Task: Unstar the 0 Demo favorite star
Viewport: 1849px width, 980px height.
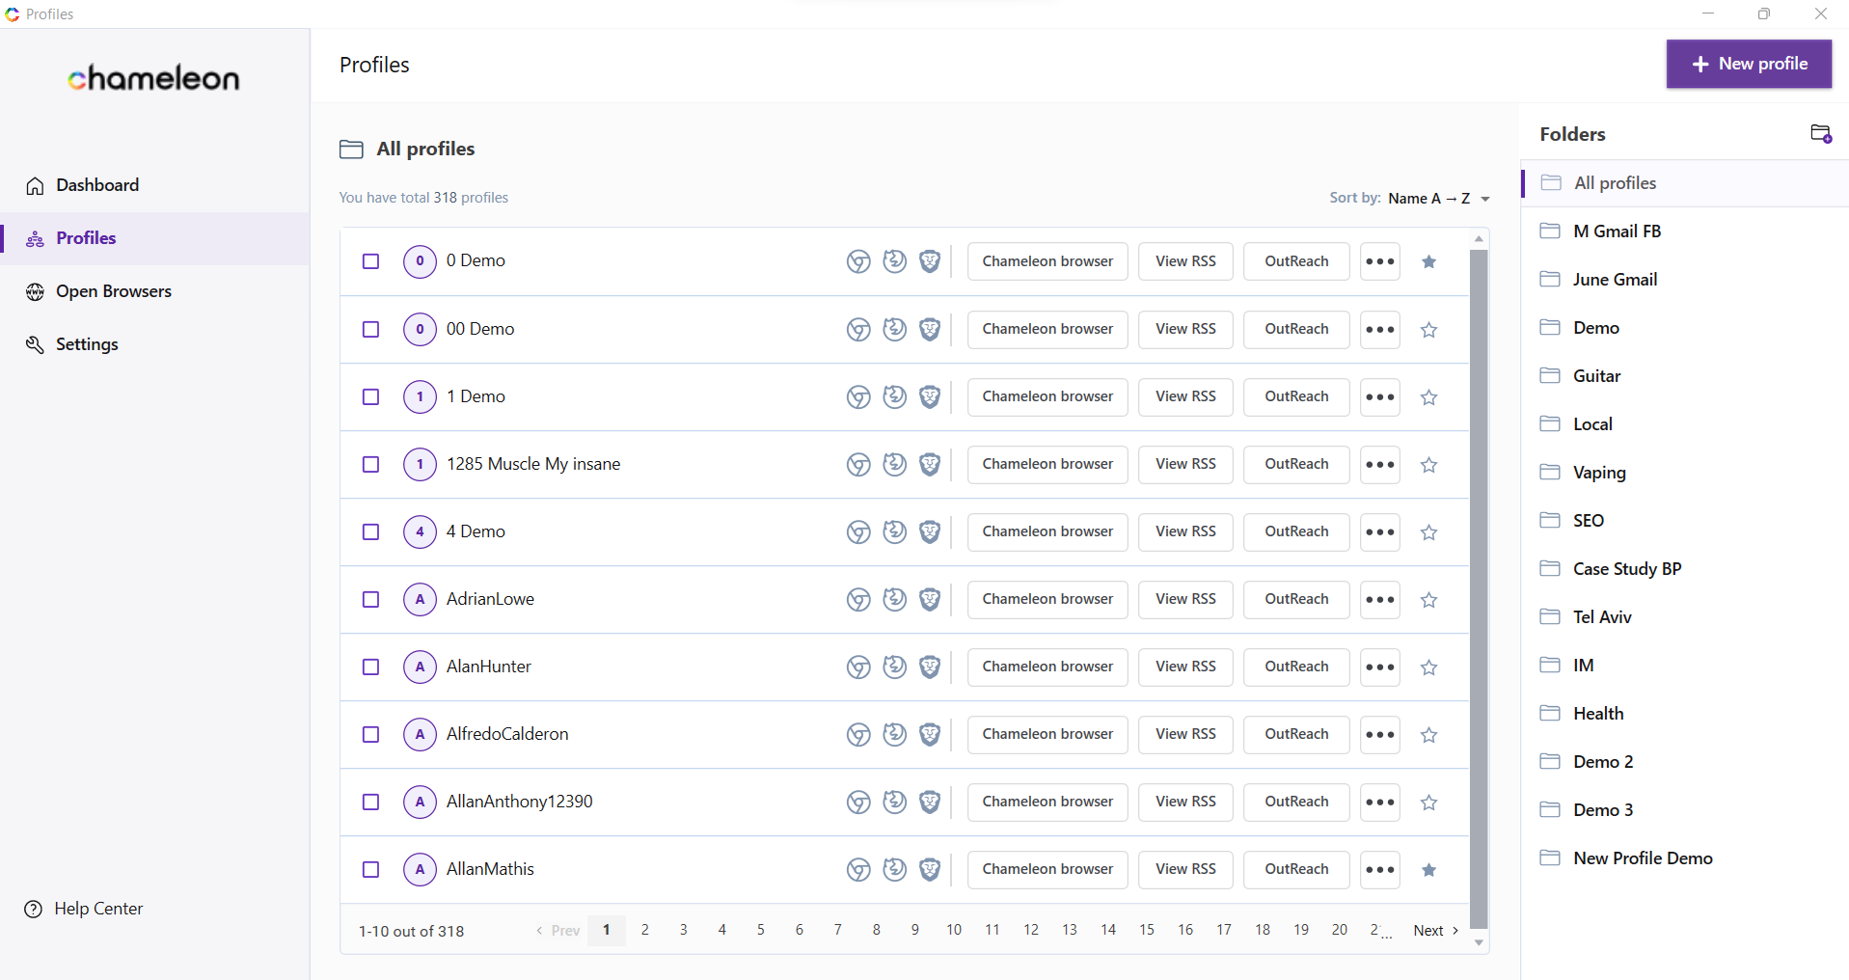Action: (1429, 261)
